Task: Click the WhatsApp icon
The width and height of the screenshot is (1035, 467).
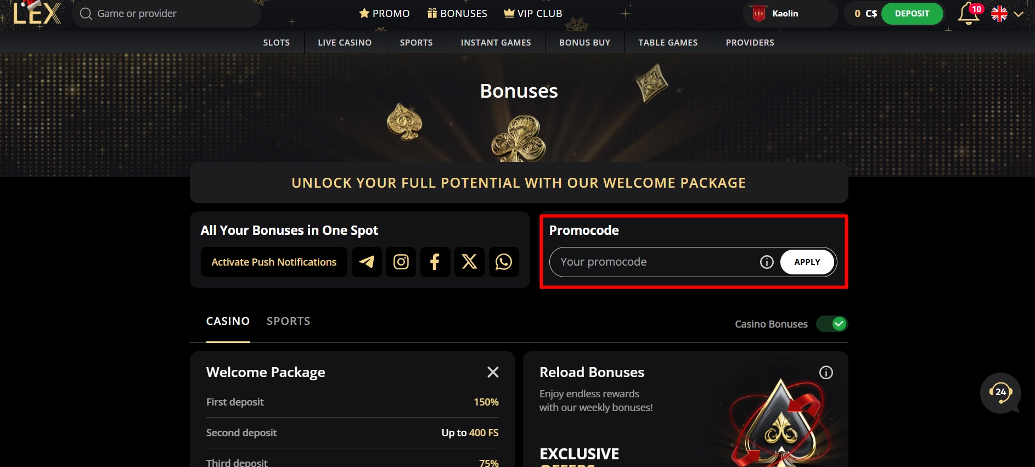Action: pos(504,262)
